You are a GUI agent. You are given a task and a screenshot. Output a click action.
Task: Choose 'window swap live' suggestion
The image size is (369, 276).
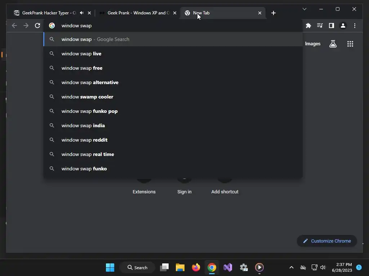(x=173, y=54)
